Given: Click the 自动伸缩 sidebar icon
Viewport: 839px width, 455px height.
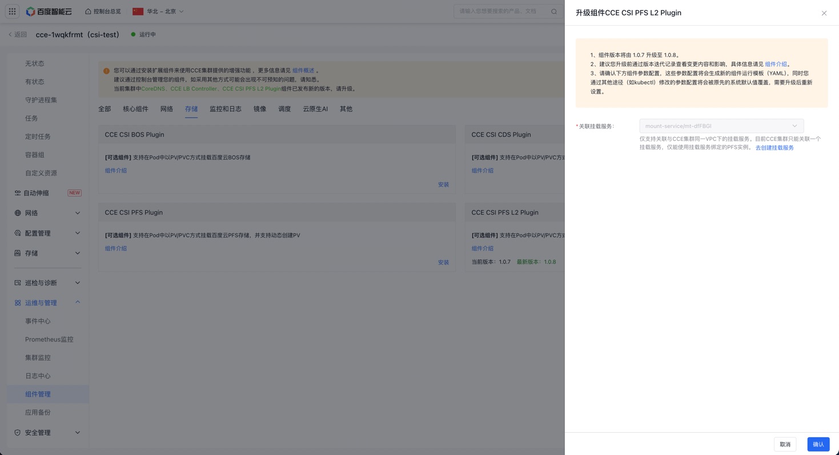Looking at the screenshot, I should [x=18, y=193].
